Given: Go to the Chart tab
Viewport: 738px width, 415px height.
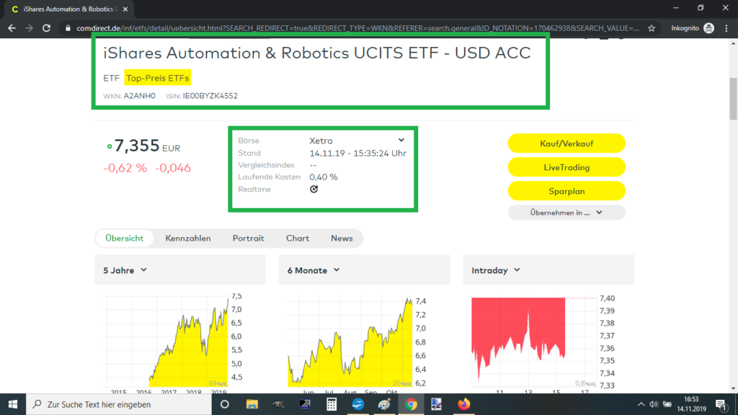Looking at the screenshot, I should (298, 238).
